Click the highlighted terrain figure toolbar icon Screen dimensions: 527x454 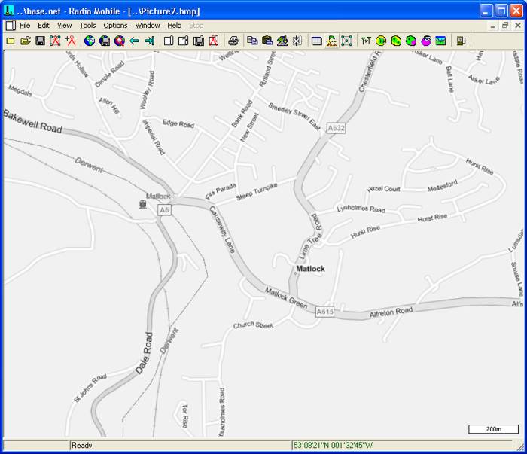(332, 41)
